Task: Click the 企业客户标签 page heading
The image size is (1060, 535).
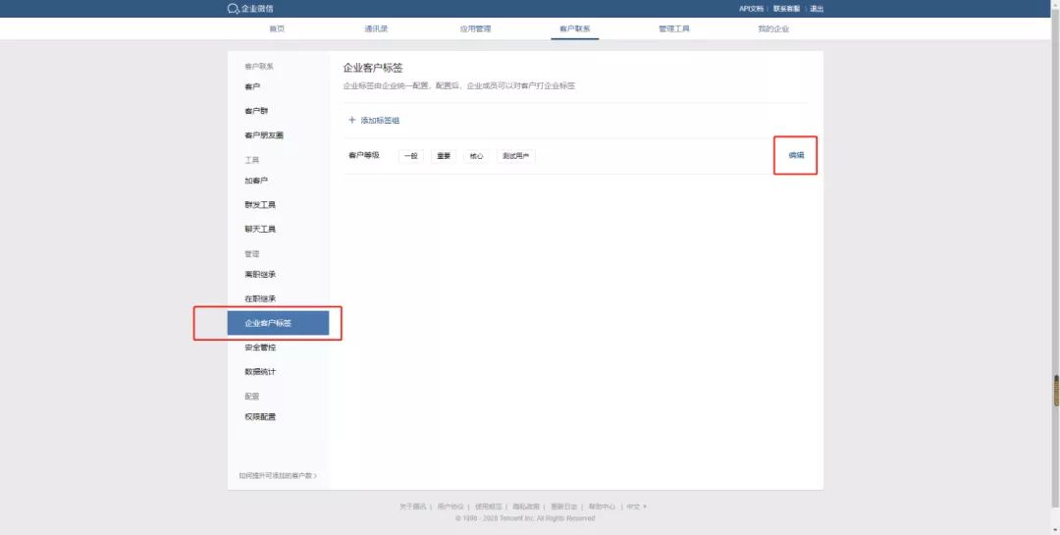Action: [373, 69]
